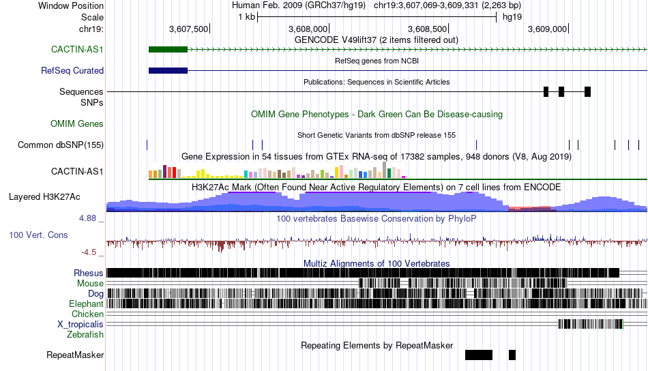The height and width of the screenshot is (371, 648).
Task: Click the GENCODE V49lift37 track title
Action: point(377,40)
